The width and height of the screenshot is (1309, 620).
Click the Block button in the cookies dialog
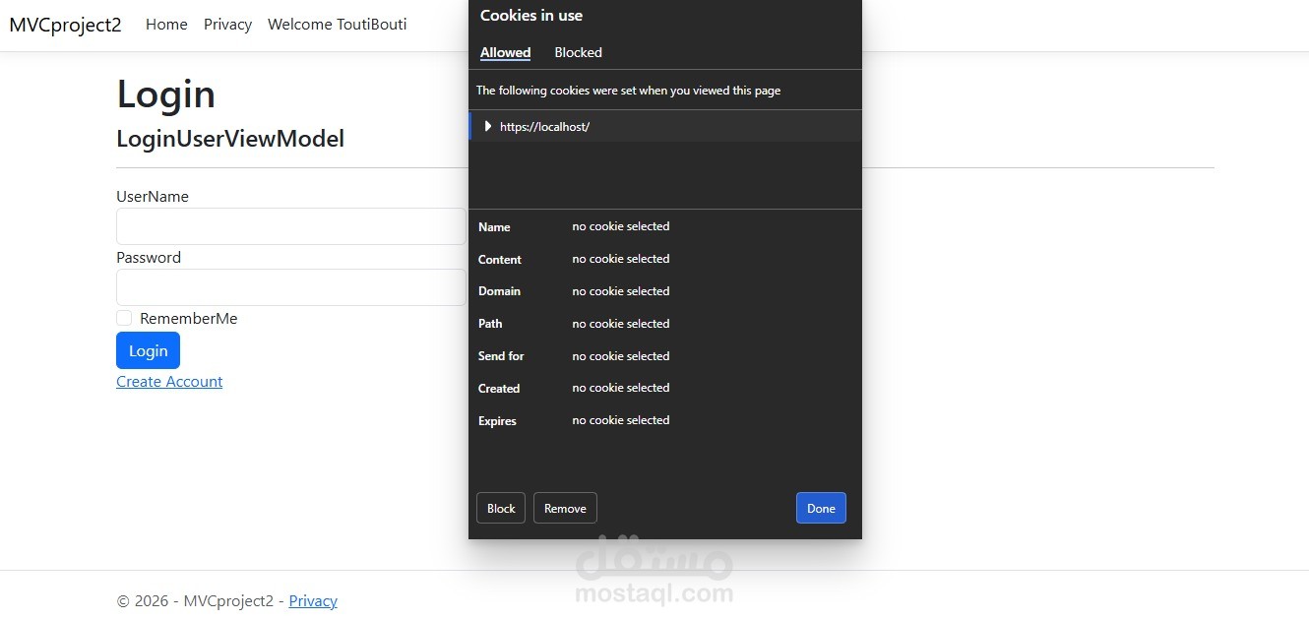click(x=501, y=508)
